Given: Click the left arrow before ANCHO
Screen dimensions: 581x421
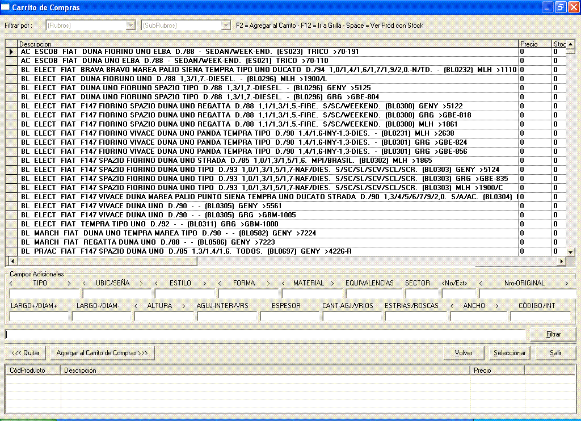Looking at the screenshot, I should (452, 306).
